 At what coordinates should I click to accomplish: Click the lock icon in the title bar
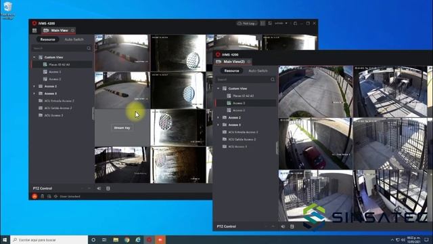click(x=295, y=24)
